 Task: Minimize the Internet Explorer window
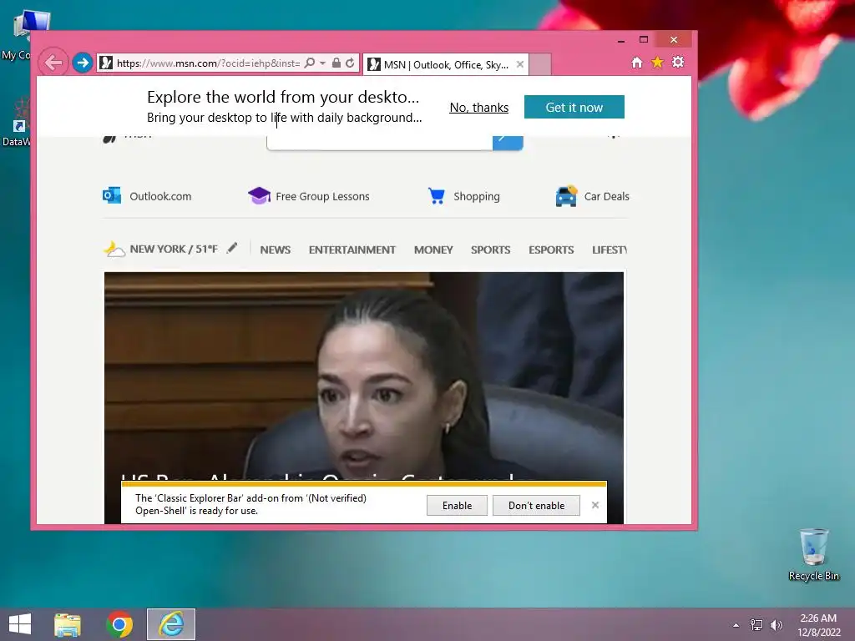tap(620, 40)
